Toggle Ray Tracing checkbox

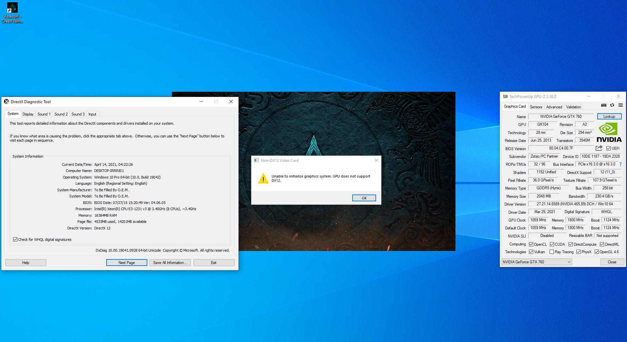pos(552,252)
